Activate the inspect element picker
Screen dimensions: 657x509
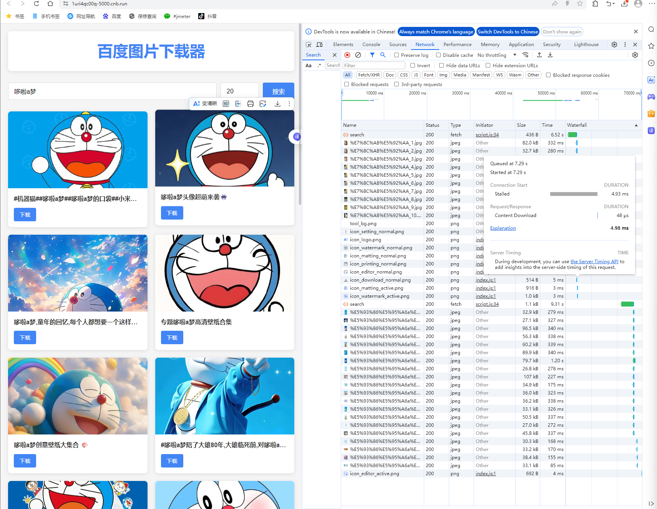[309, 45]
